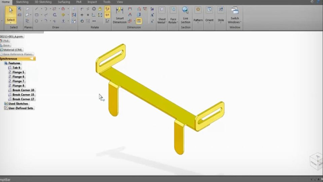The image size is (323, 182).
Task: Choose the Rectangle draw tool
Action: point(37,15)
